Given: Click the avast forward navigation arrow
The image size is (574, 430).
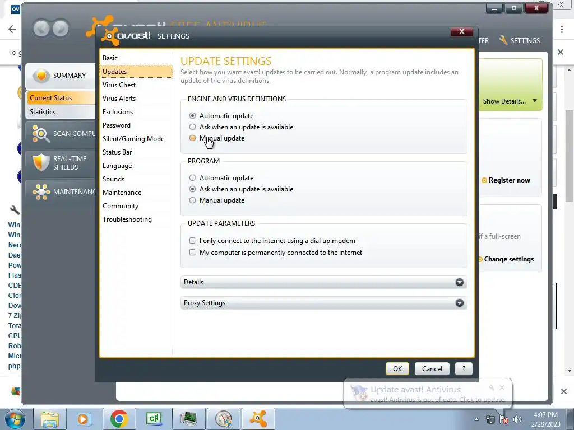Looking at the screenshot, I should click(x=61, y=29).
